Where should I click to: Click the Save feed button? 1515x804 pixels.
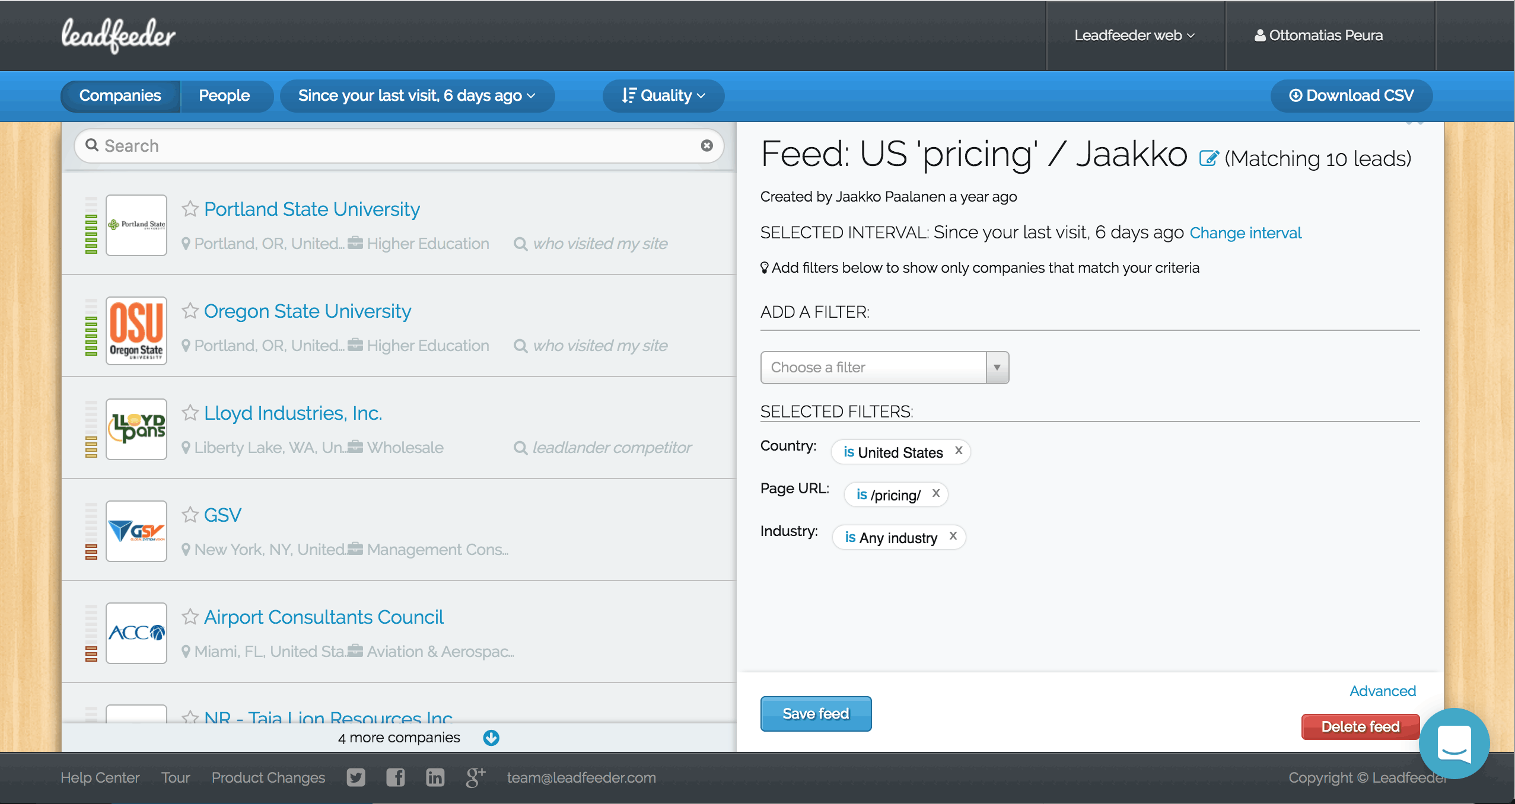(x=815, y=713)
